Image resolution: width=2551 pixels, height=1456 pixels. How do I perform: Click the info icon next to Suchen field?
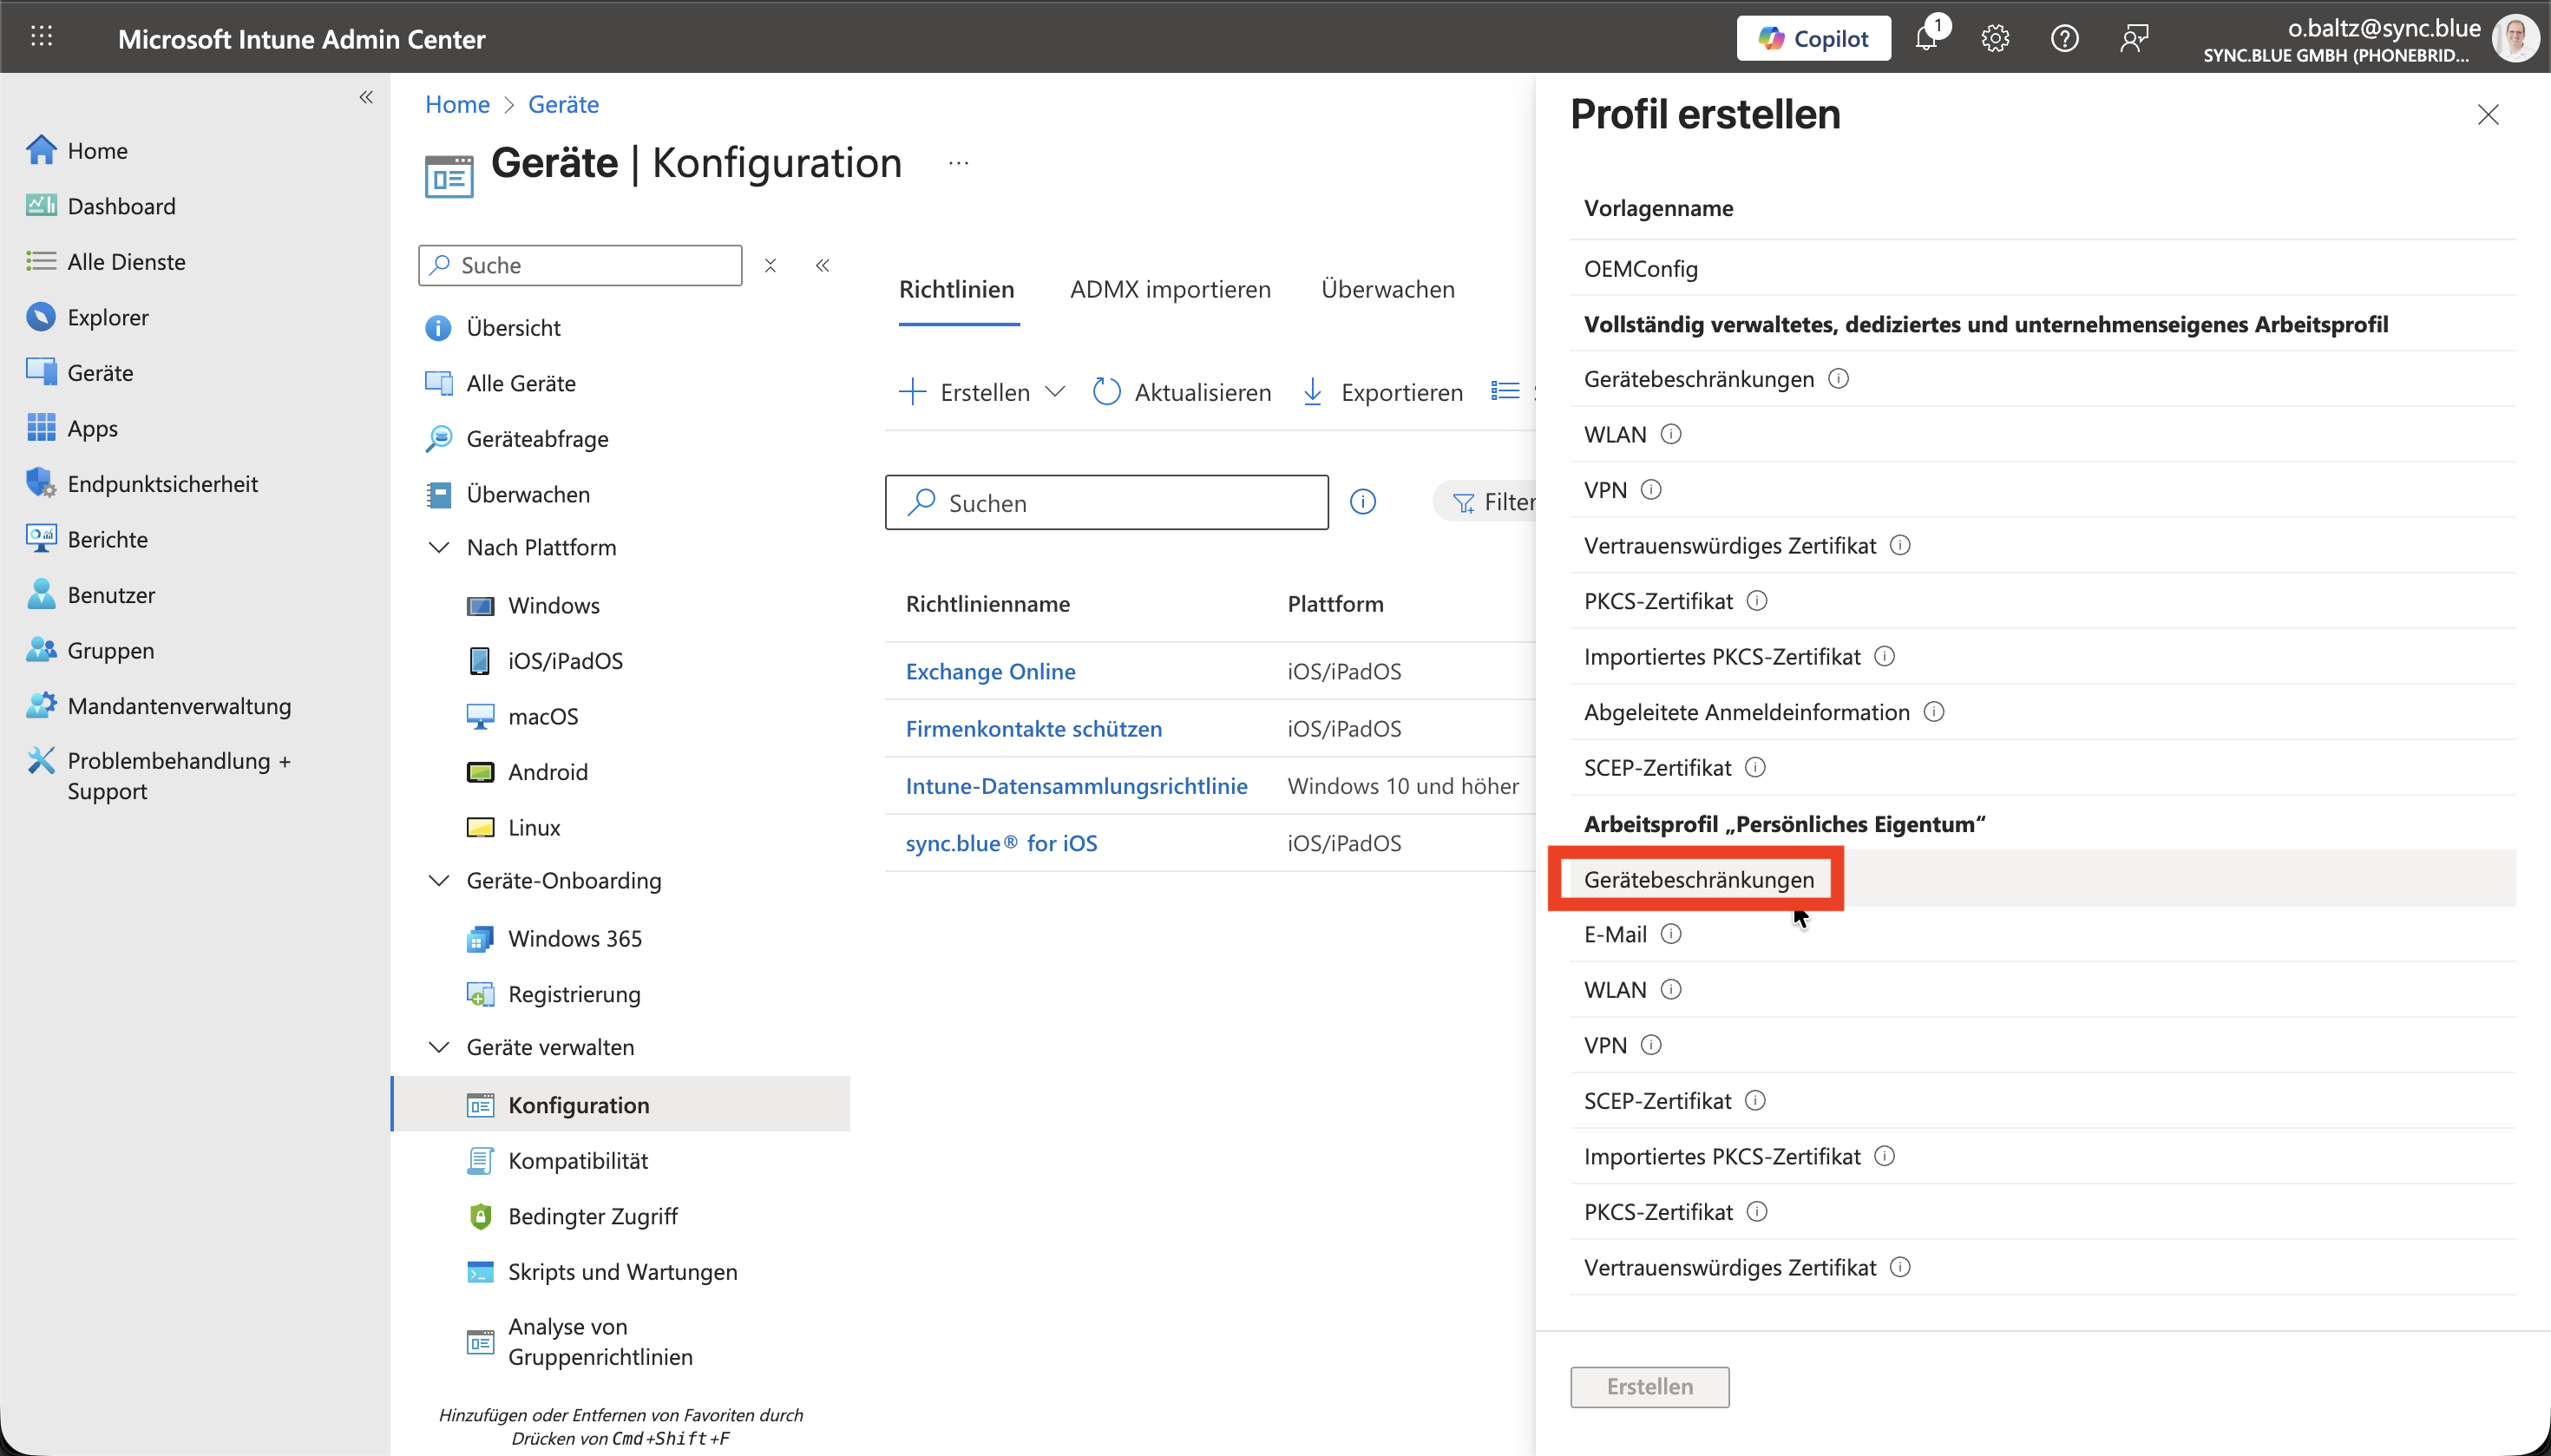[1363, 502]
